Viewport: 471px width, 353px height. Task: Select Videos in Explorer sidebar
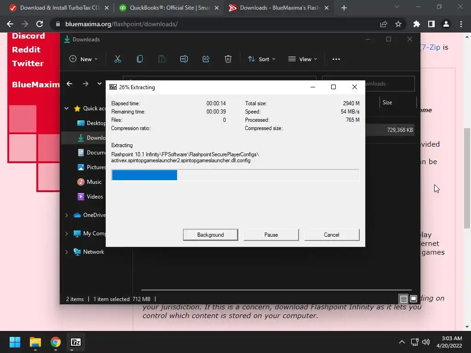click(x=90, y=197)
